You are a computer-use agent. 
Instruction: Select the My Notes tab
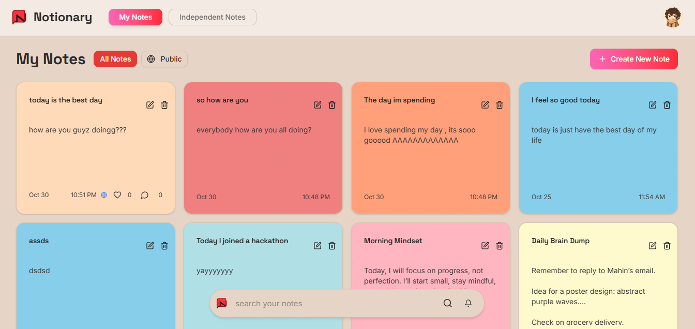(135, 17)
